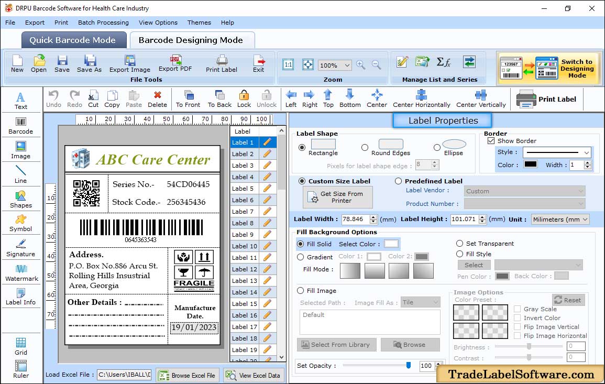Select the Gradient fill radio button
The width and height of the screenshot is (605, 384).
click(301, 257)
